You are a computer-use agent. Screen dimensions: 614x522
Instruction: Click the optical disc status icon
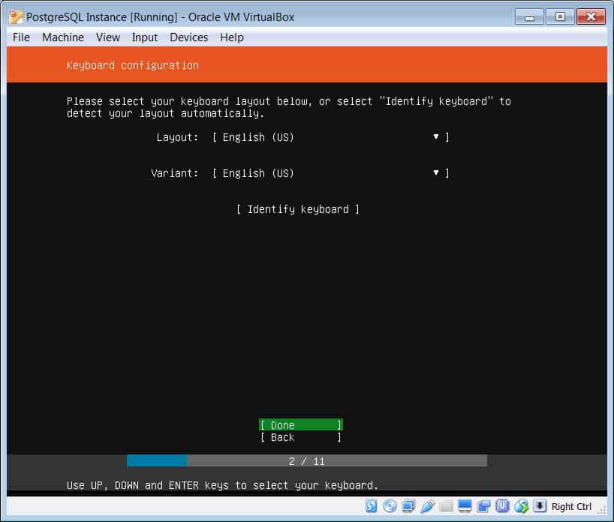click(x=390, y=506)
